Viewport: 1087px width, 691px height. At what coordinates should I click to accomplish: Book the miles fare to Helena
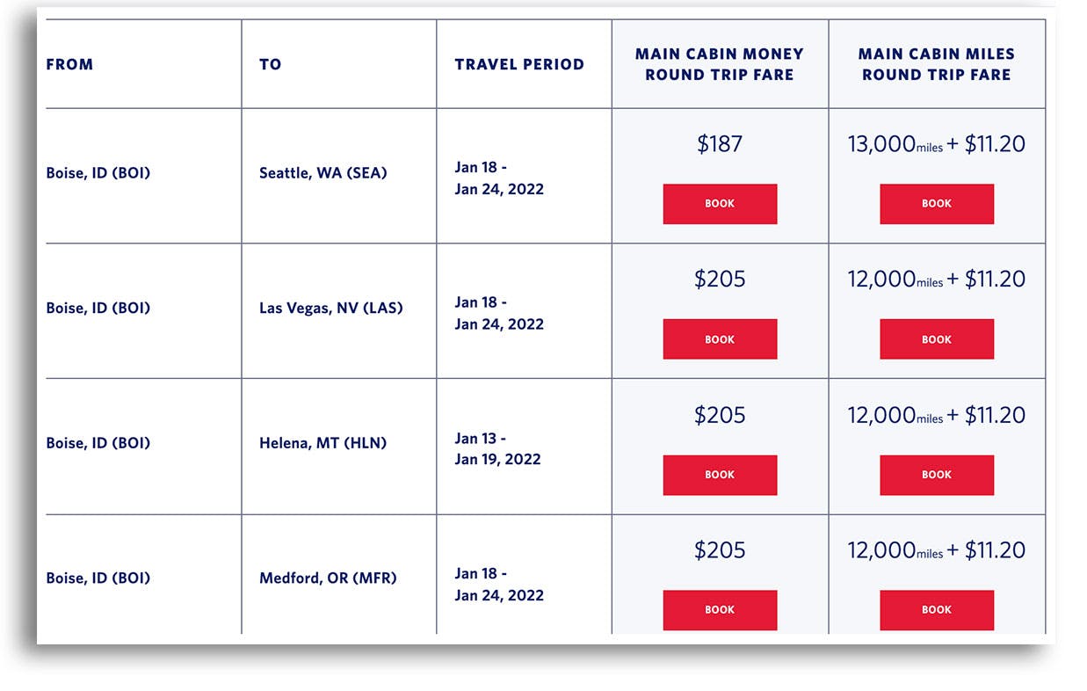tap(937, 475)
